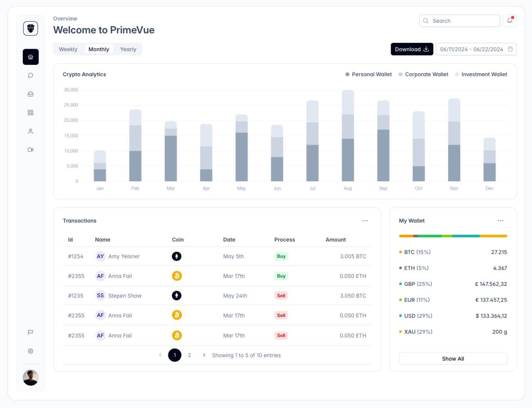Open the My Wallet more options menu
532x408 pixels.
pos(500,221)
